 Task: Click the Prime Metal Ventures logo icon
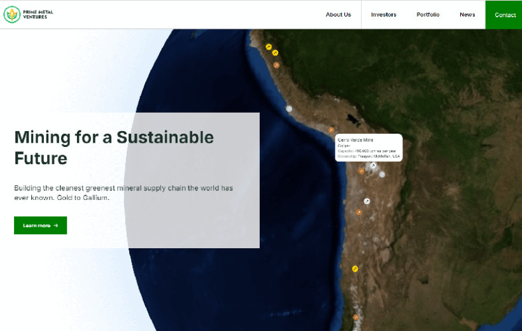click(x=11, y=15)
